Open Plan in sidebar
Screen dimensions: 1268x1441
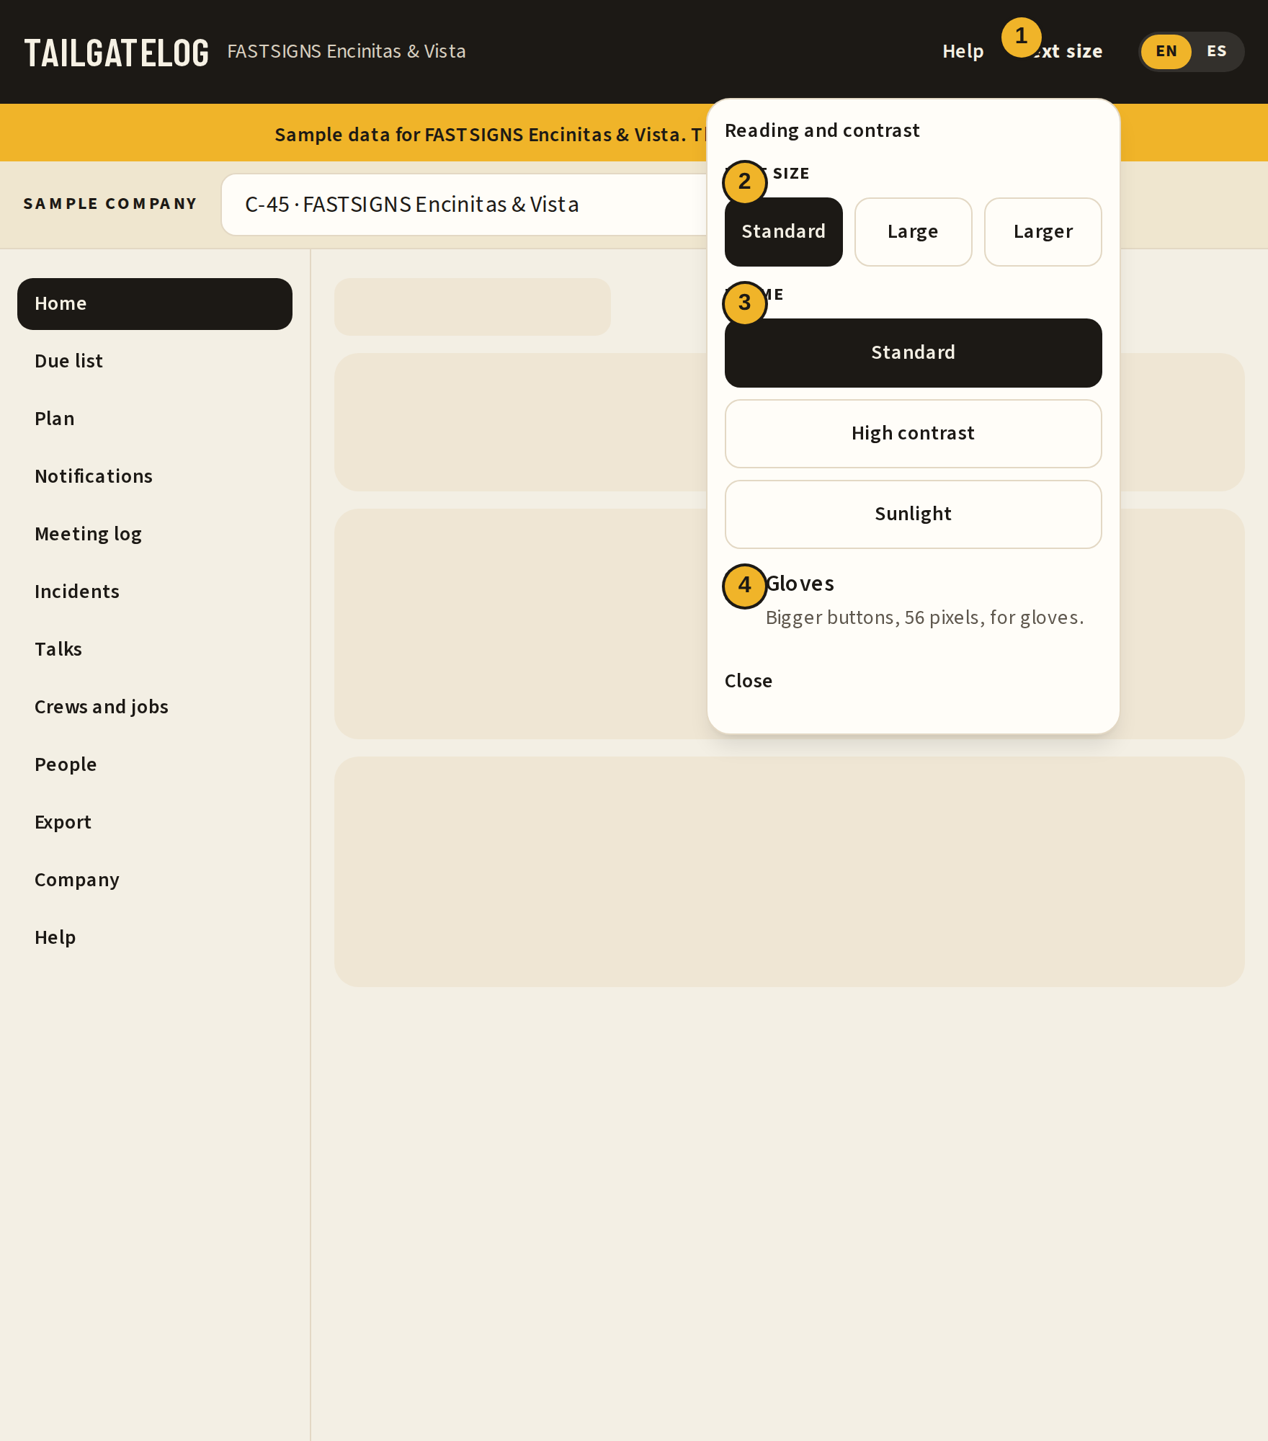pos(155,419)
